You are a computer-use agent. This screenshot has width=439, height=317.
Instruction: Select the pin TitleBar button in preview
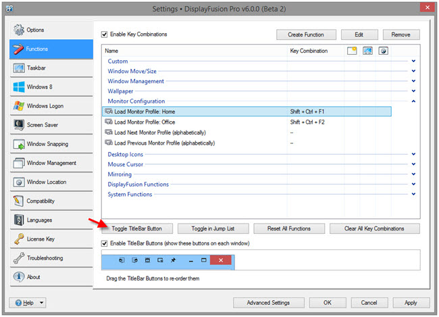coord(174,260)
